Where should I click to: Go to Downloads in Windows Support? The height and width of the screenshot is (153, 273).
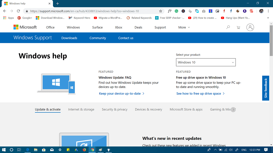point(69,38)
